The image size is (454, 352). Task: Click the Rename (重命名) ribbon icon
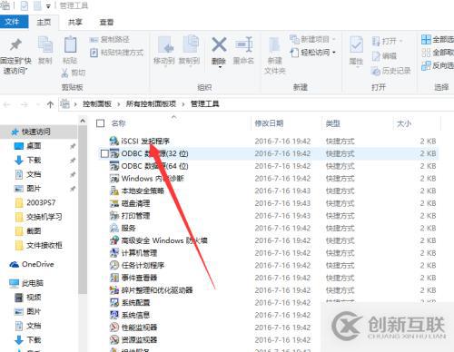(244, 44)
